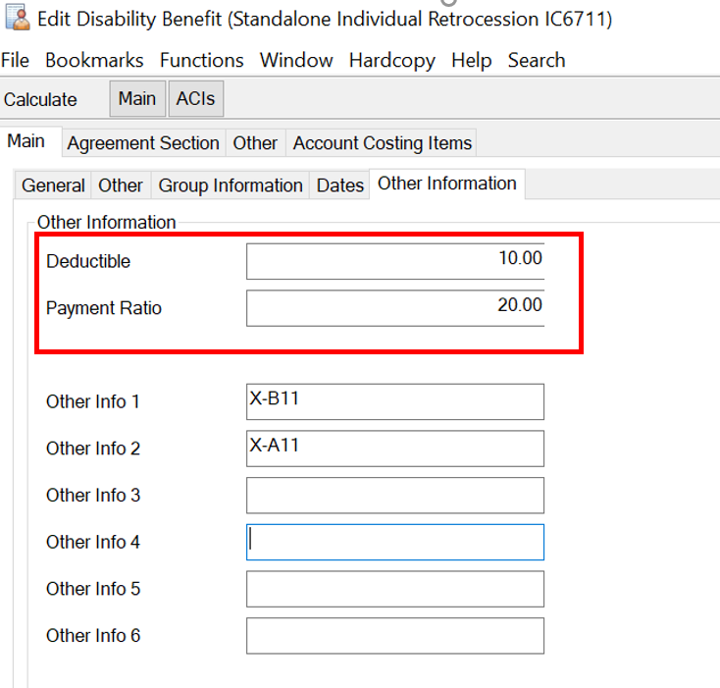Click the ACIs toolbar button
This screenshot has width=720, height=688.
point(195,99)
